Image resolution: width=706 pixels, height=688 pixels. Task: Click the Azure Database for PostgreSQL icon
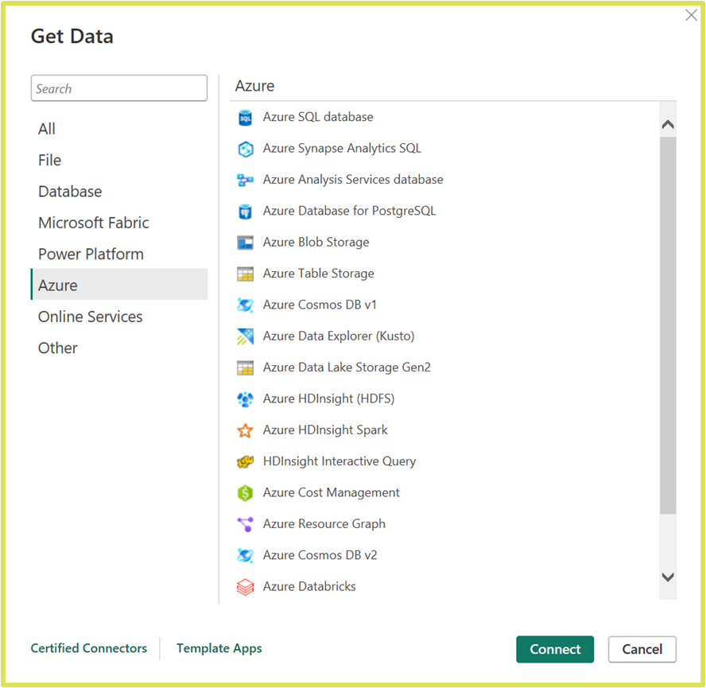[x=245, y=212]
